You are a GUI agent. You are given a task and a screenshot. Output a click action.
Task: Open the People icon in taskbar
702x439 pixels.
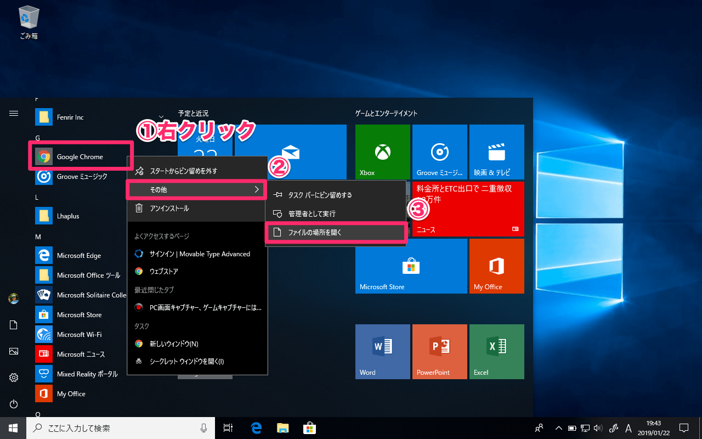(539, 428)
